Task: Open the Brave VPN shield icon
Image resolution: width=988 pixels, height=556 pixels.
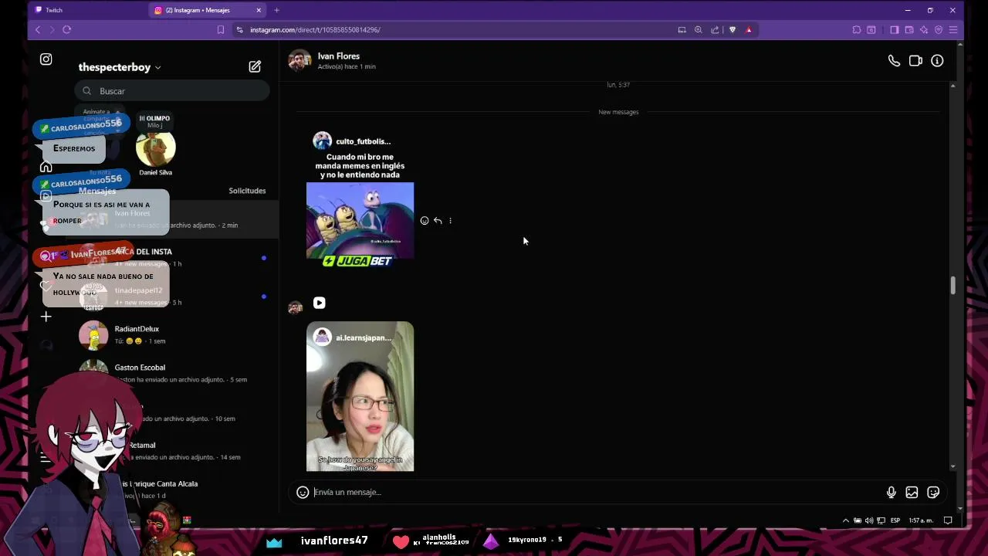Action: 939,29
